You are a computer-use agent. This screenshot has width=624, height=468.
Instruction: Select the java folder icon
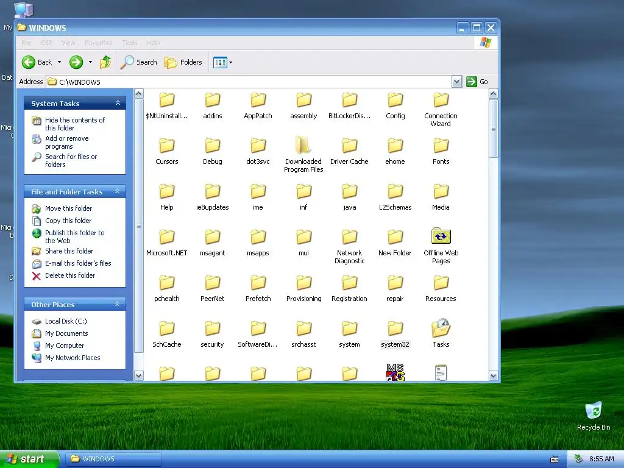pyautogui.click(x=349, y=191)
